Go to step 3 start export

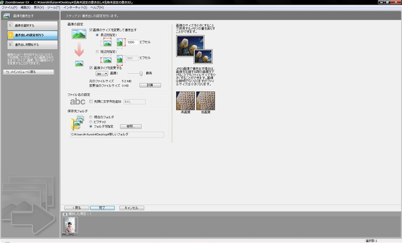tap(32, 45)
